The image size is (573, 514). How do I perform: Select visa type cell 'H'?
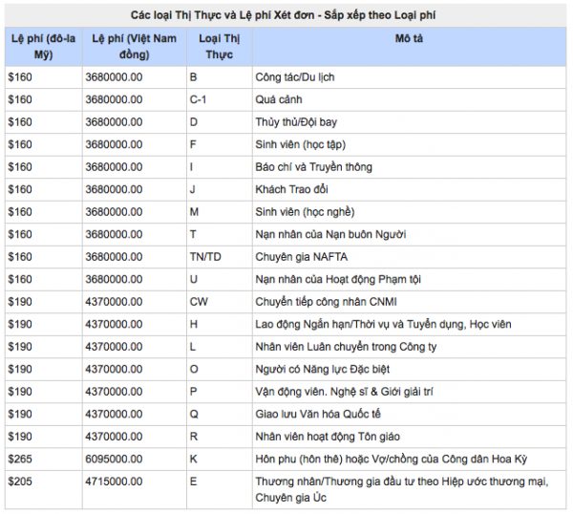click(x=220, y=324)
